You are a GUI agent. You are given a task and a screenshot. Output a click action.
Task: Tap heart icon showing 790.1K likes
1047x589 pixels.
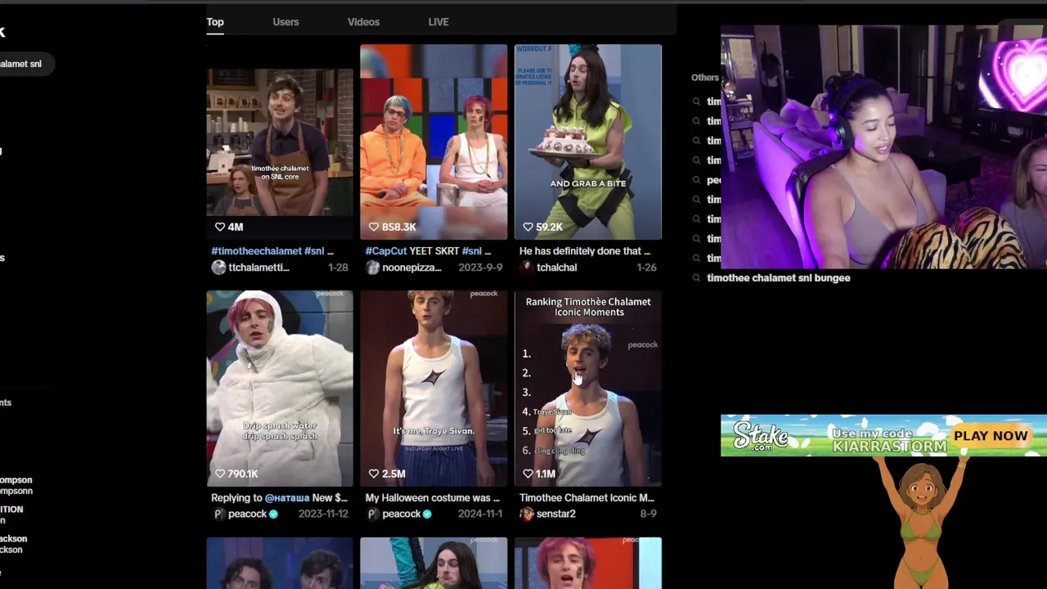click(219, 474)
